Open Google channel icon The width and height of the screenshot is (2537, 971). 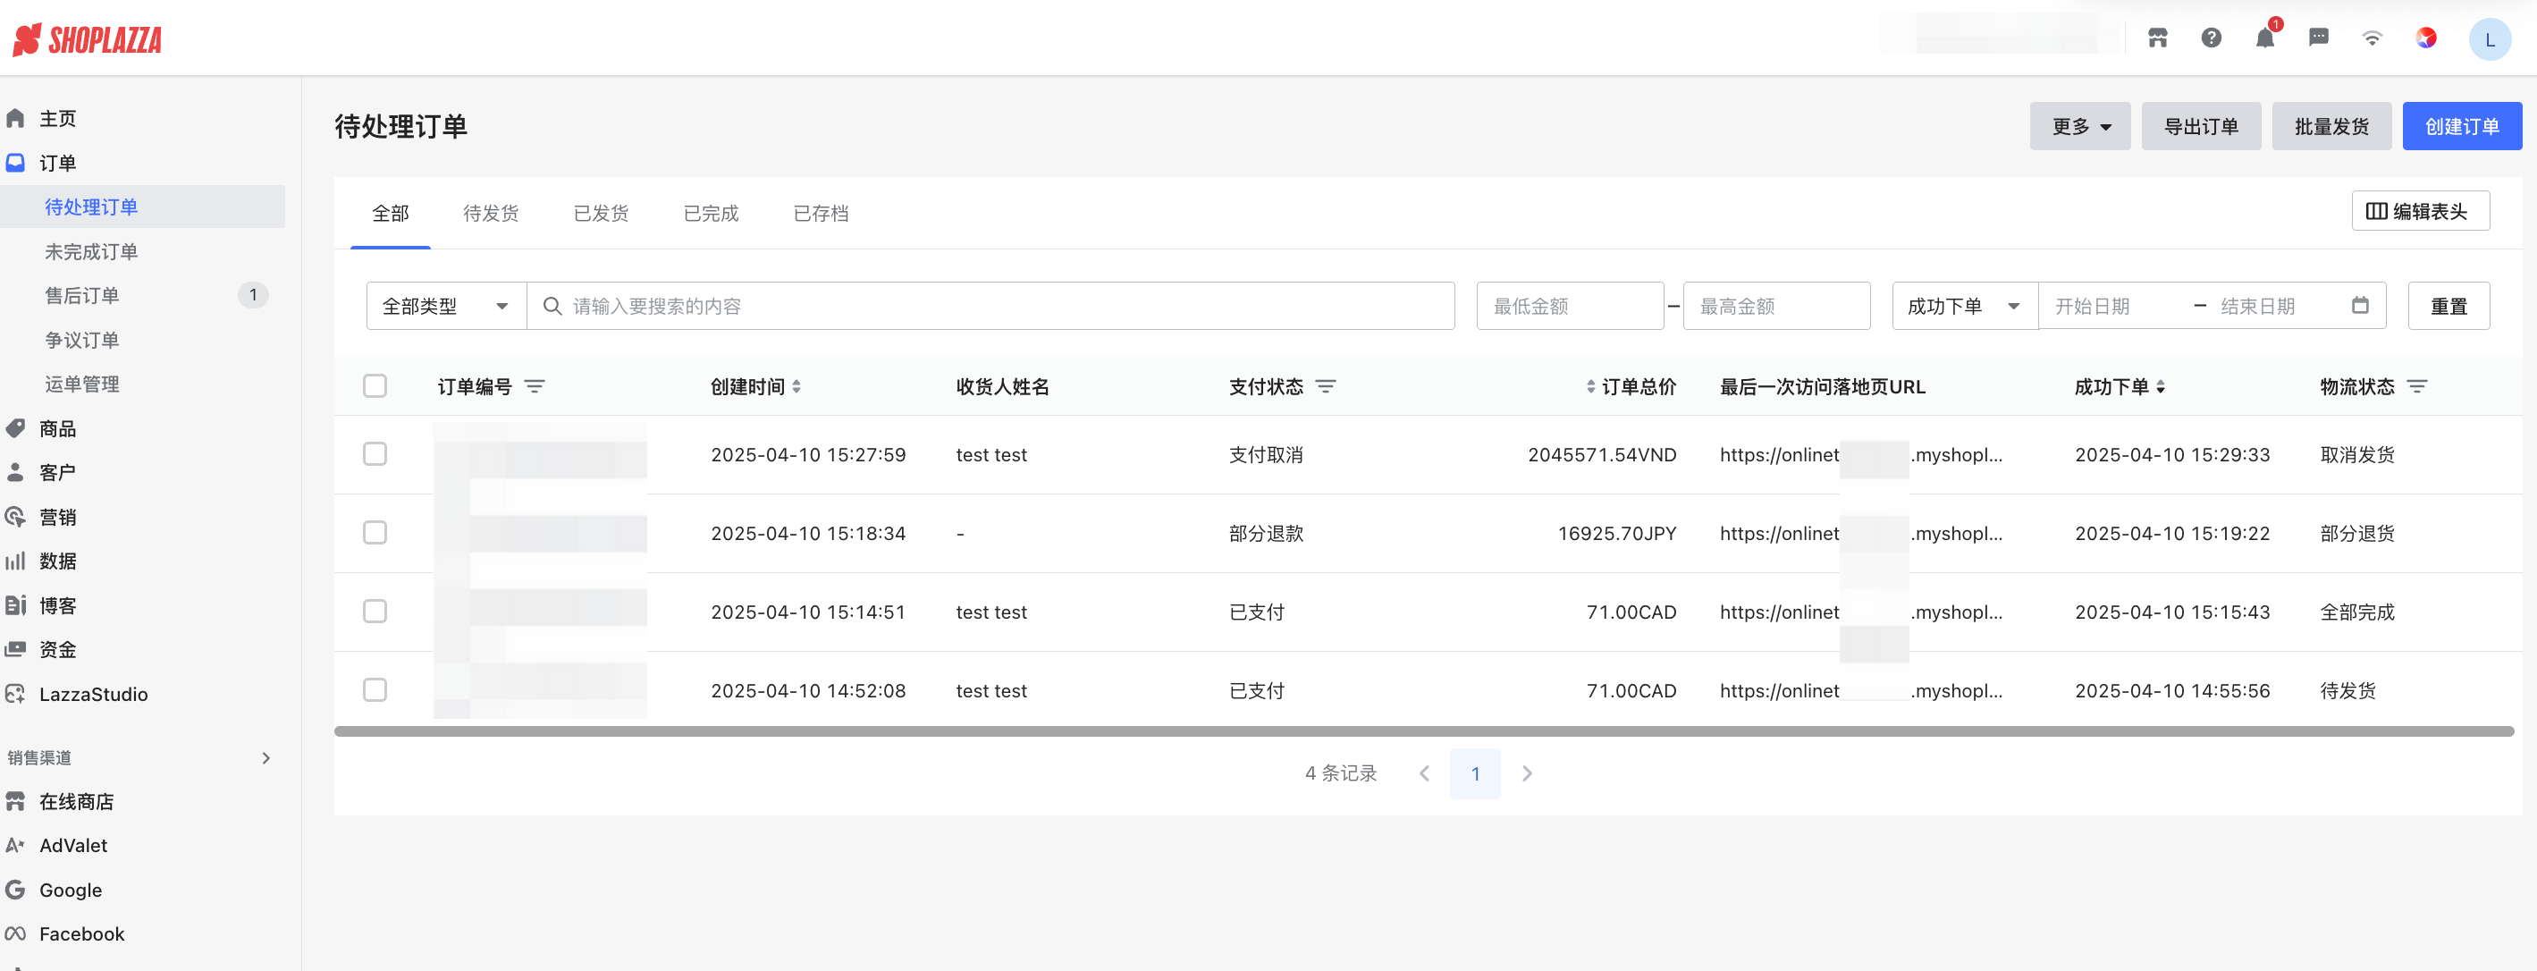(16, 890)
